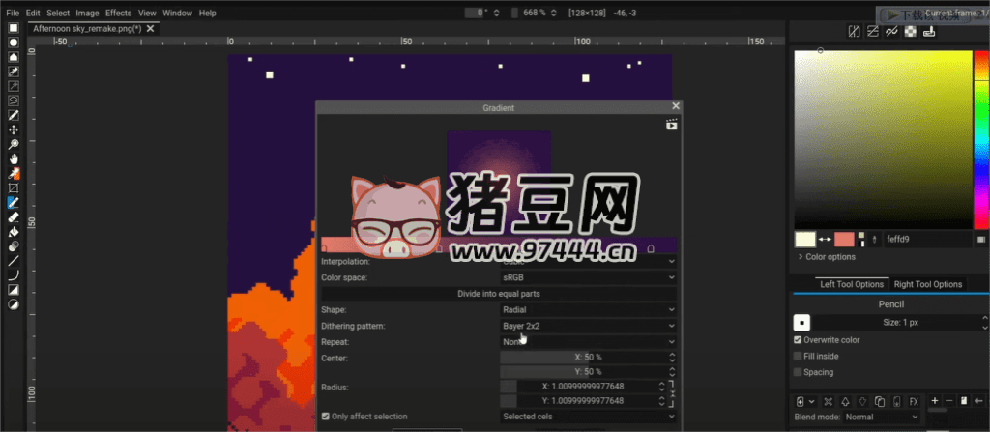Image resolution: width=990 pixels, height=432 pixels.
Task: Toggle alpha lock checker icon
Action: point(911,32)
